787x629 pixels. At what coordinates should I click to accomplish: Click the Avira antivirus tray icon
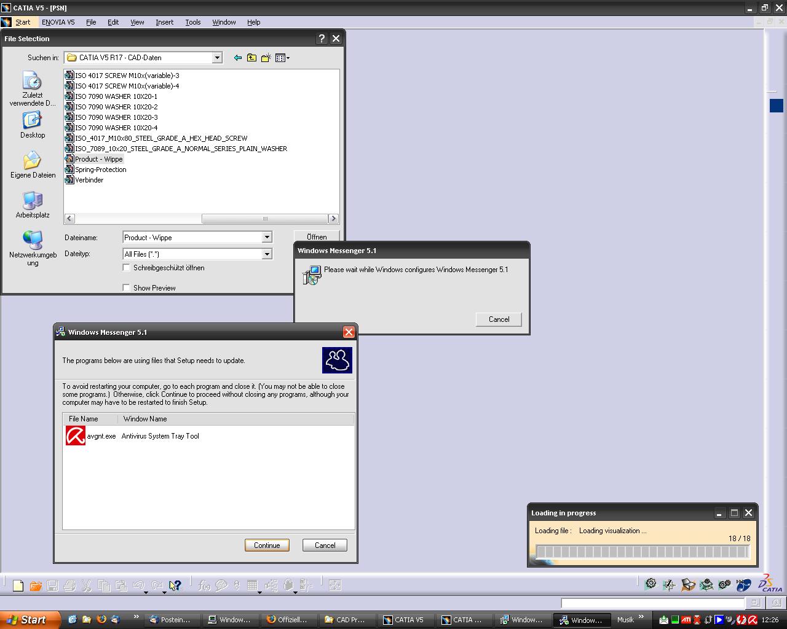pyautogui.click(x=753, y=620)
